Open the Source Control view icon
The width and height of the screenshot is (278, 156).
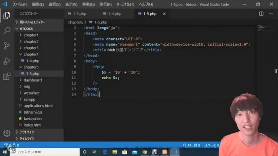7,45
